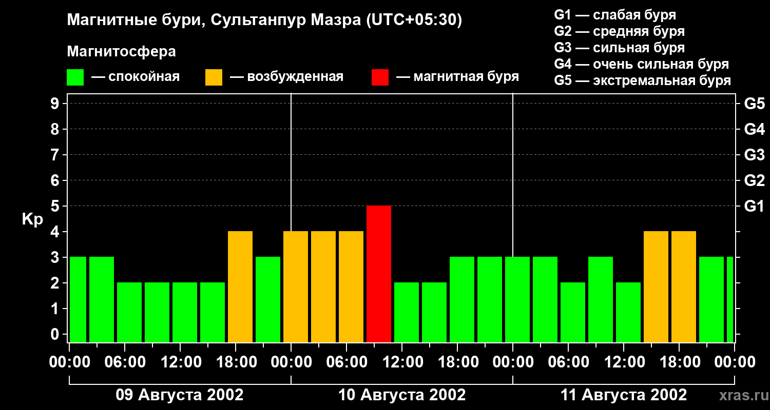Screen dimensions: 770x410
Task: Click the Kp axis value 6
Action: [x=56, y=180]
